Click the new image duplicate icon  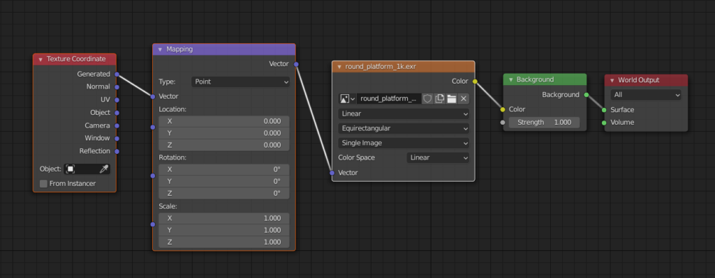(440, 99)
